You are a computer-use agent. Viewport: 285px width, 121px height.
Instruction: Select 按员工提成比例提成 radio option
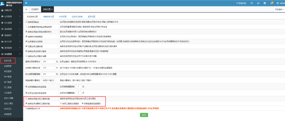(x=61, y=103)
